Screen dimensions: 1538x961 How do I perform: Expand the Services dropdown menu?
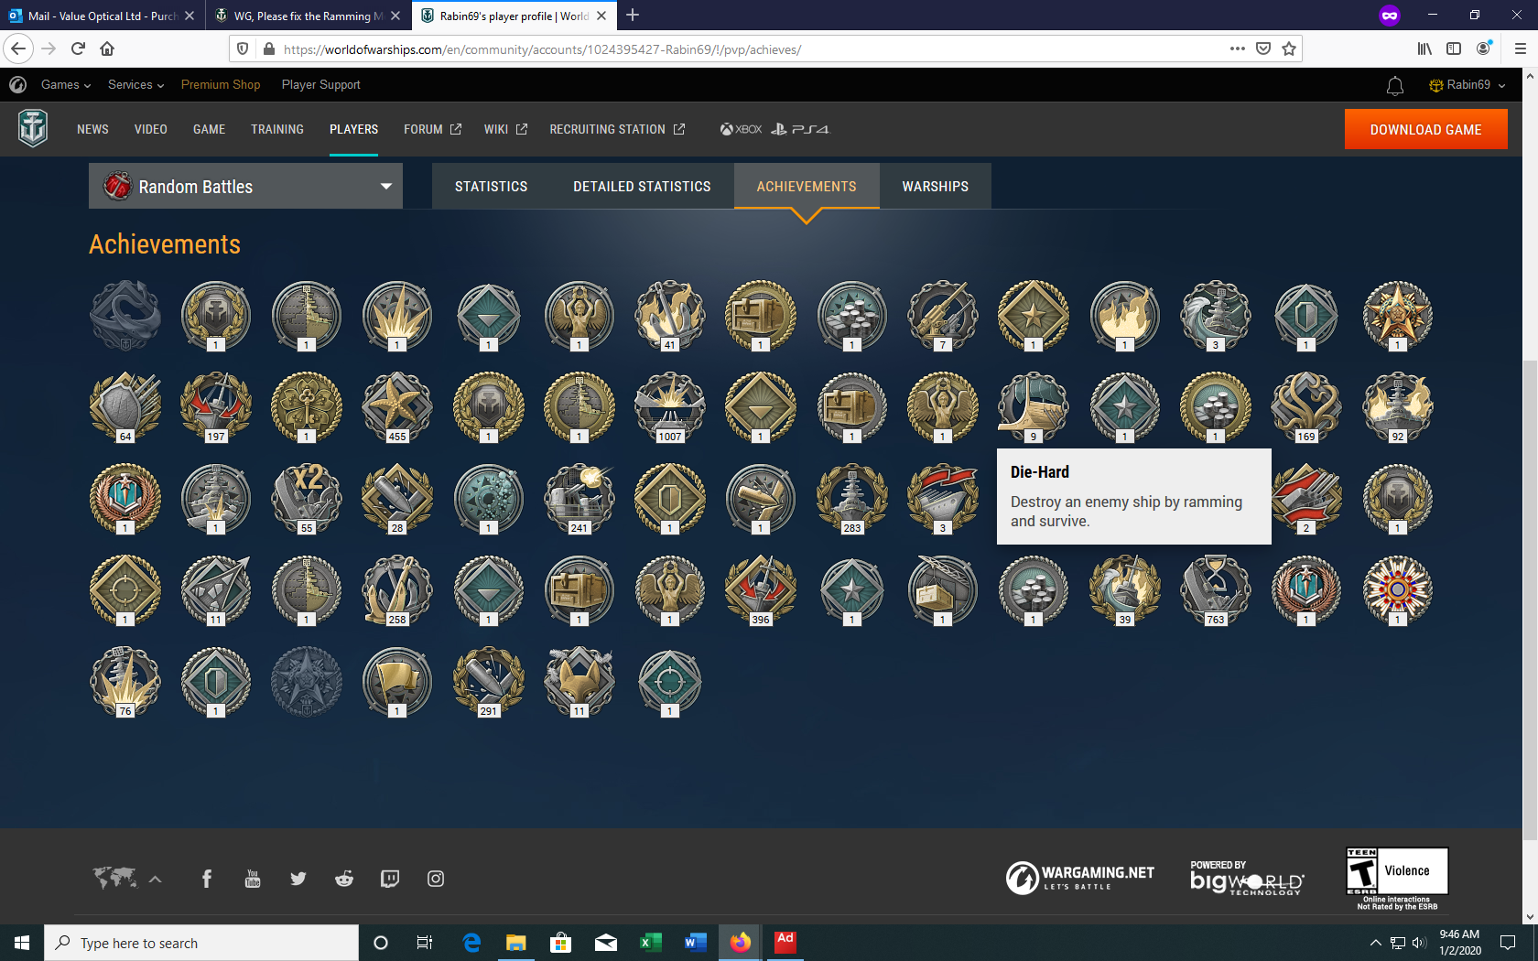click(135, 85)
